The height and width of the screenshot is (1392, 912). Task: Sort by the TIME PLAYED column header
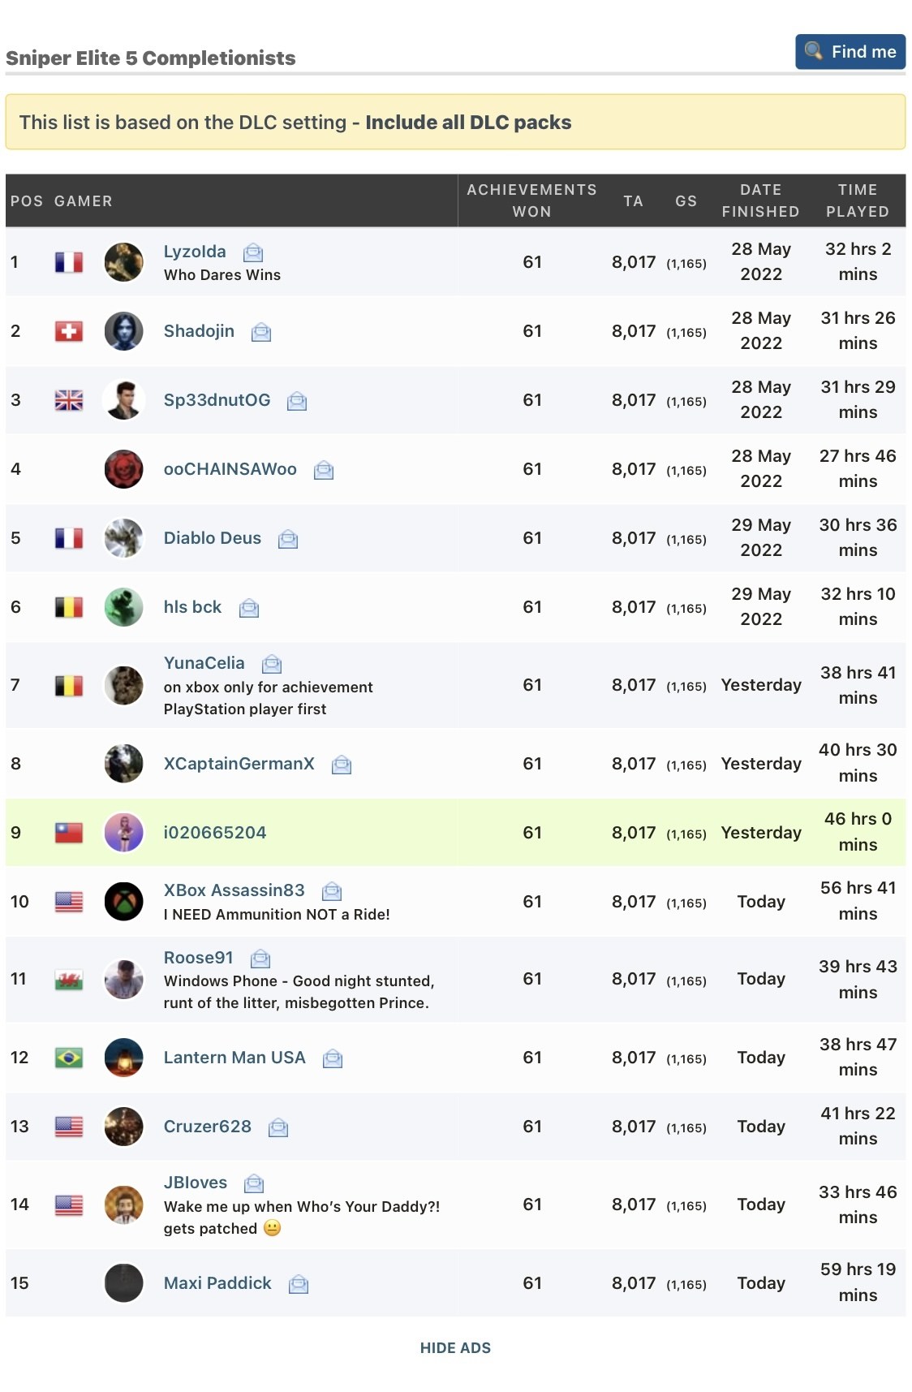click(x=857, y=200)
